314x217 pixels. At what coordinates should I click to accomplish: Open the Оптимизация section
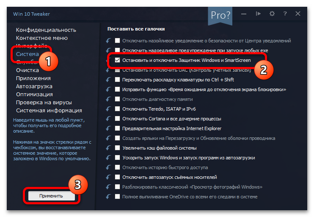click(34, 94)
